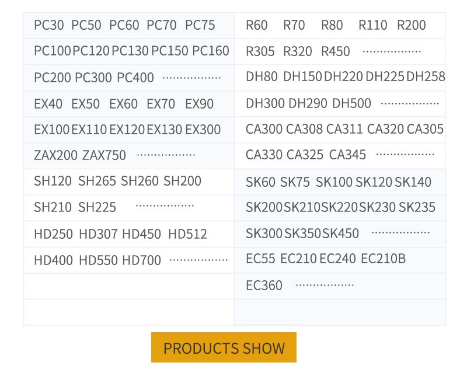Select the EC360 model entry
Viewport: 467px width, 366px height.
point(264,285)
